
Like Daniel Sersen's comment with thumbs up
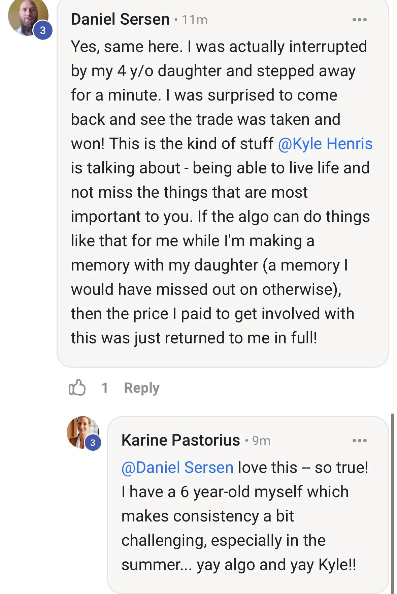[x=77, y=387]
